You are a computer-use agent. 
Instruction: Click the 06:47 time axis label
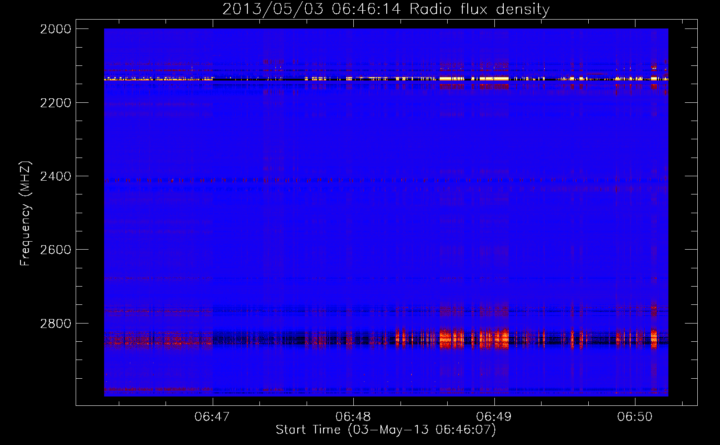pyautogui.click(x=212, y=417)
